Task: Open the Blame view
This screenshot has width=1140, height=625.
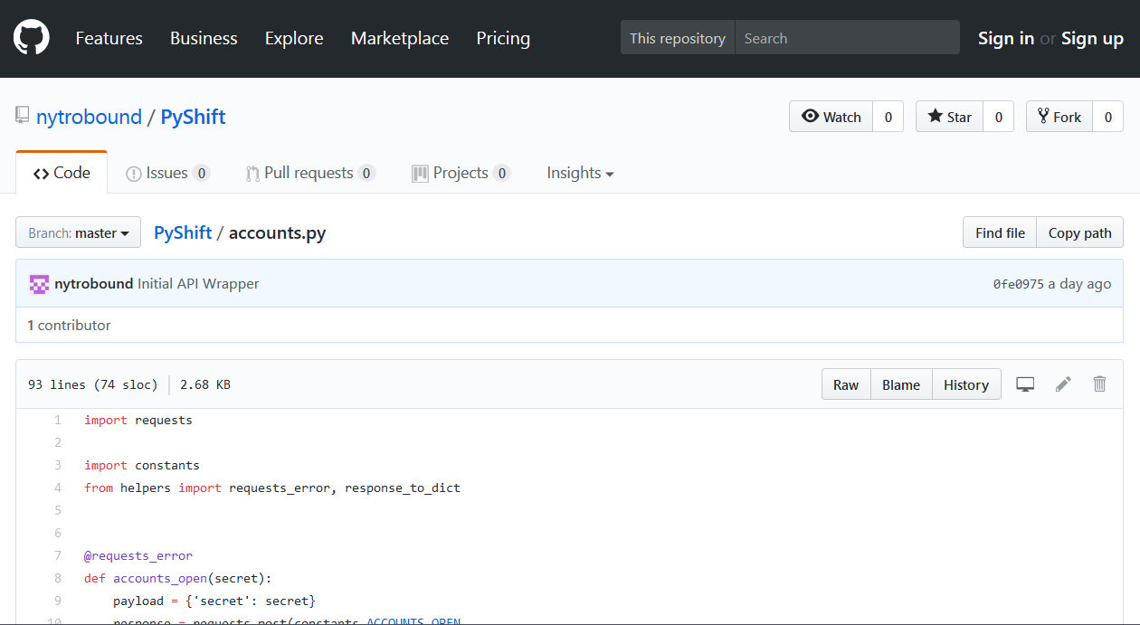Action: [x=901, y=384]
